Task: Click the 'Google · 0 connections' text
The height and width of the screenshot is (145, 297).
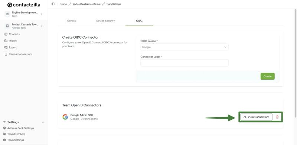Action: (x=84, y=119)
